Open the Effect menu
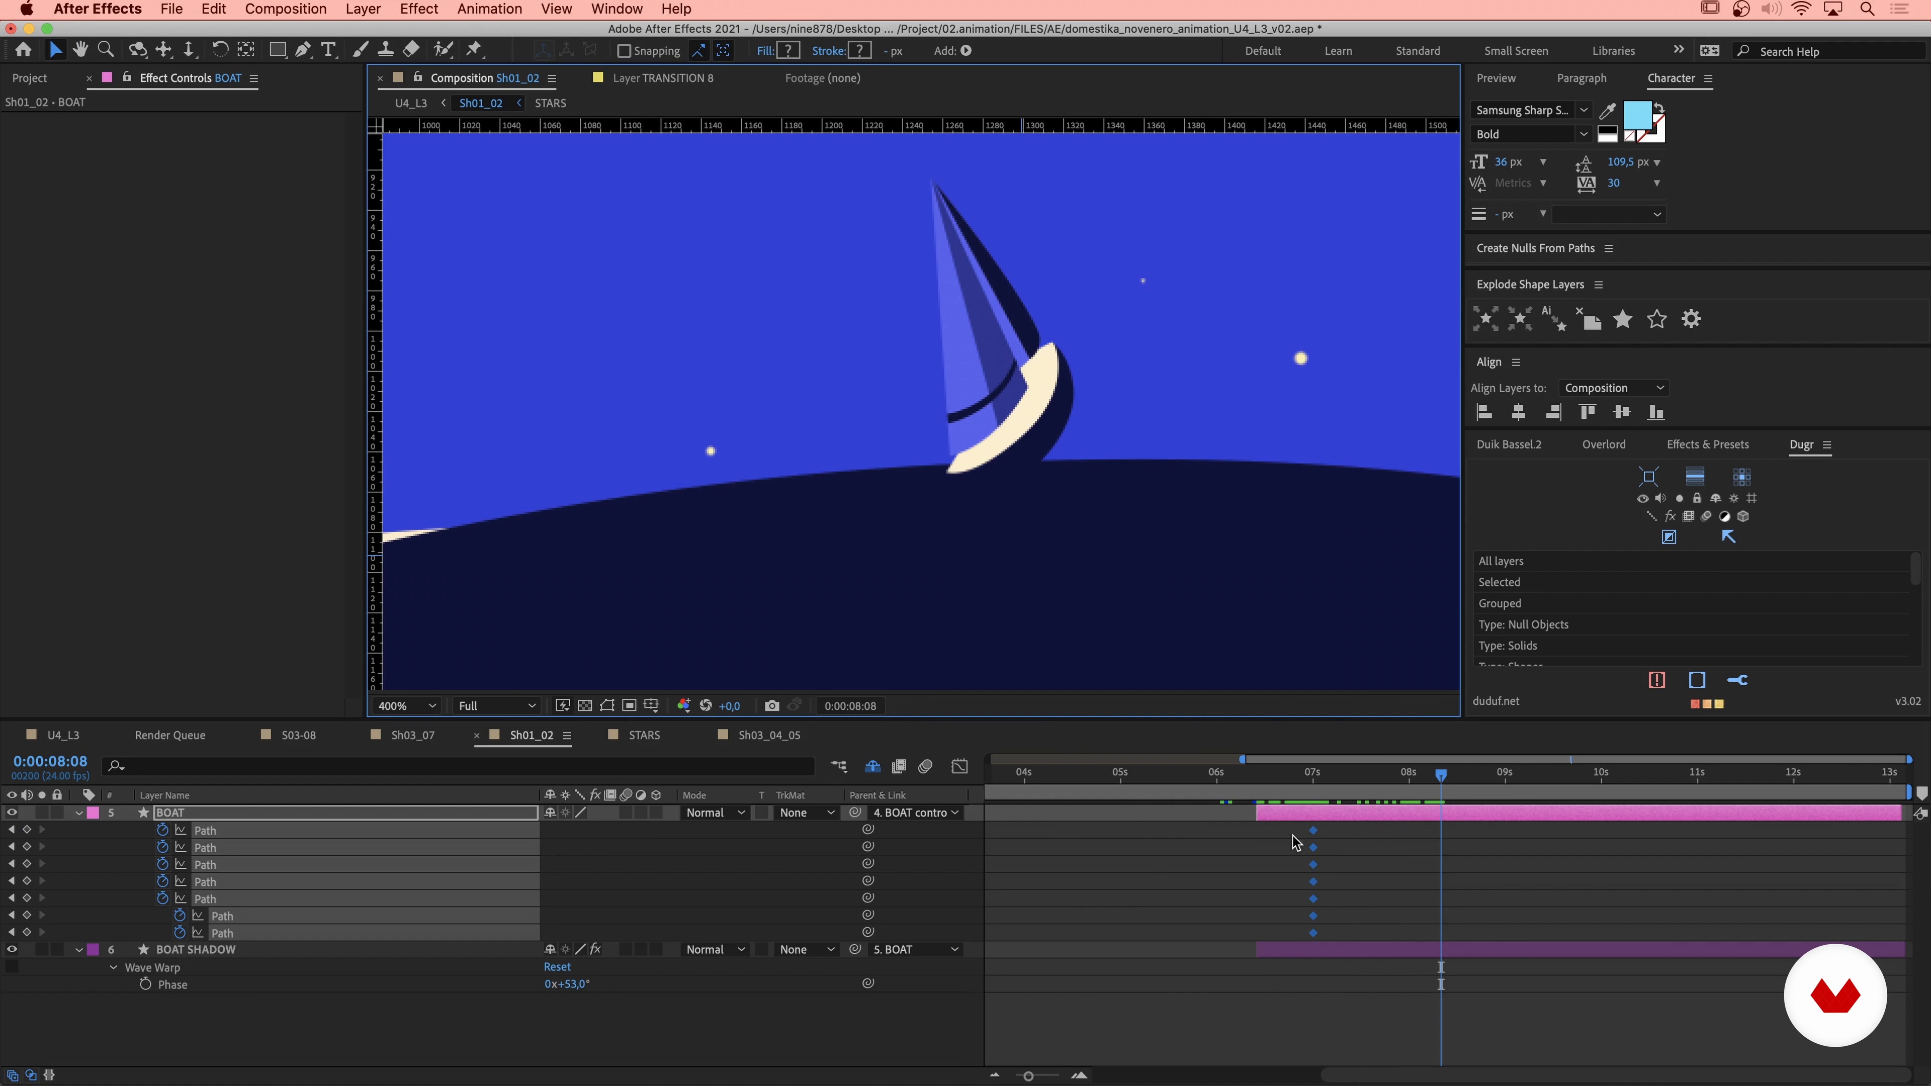The height and width of the screenshot is (1086, 1931). pyautogui.click(x=419, y=9)
